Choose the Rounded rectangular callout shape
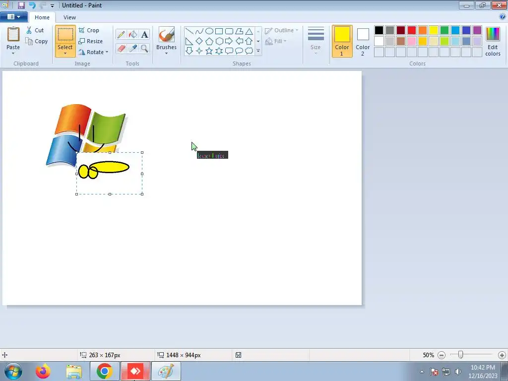Image resolution: width=508 pixels, height=381 pixels. click(x=229, y=51)
